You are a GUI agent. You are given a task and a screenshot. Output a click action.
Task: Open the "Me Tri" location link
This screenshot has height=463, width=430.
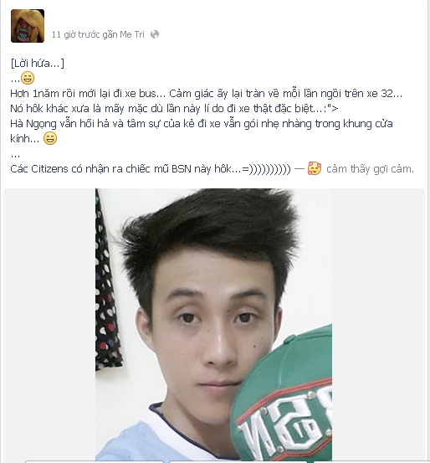(132, 34)
